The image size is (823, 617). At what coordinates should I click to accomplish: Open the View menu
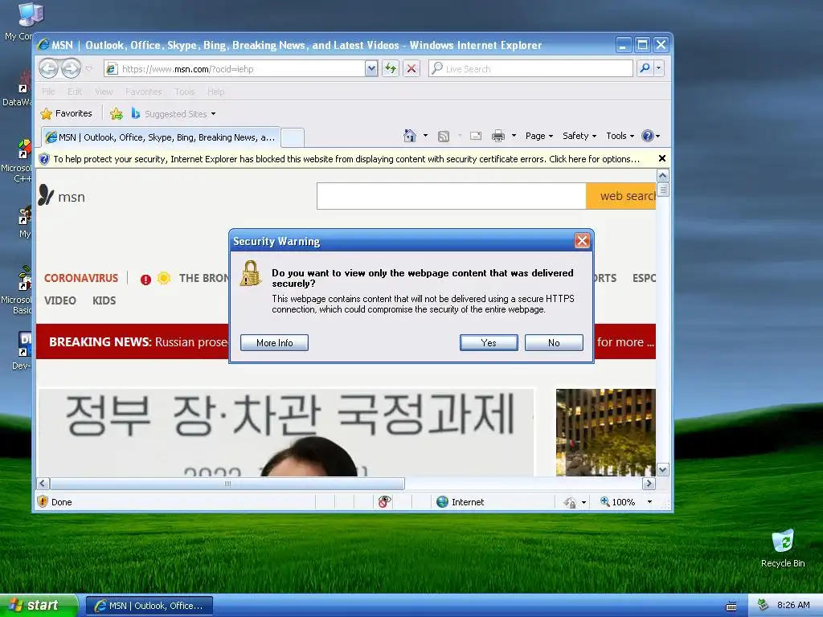pos(104,92)
